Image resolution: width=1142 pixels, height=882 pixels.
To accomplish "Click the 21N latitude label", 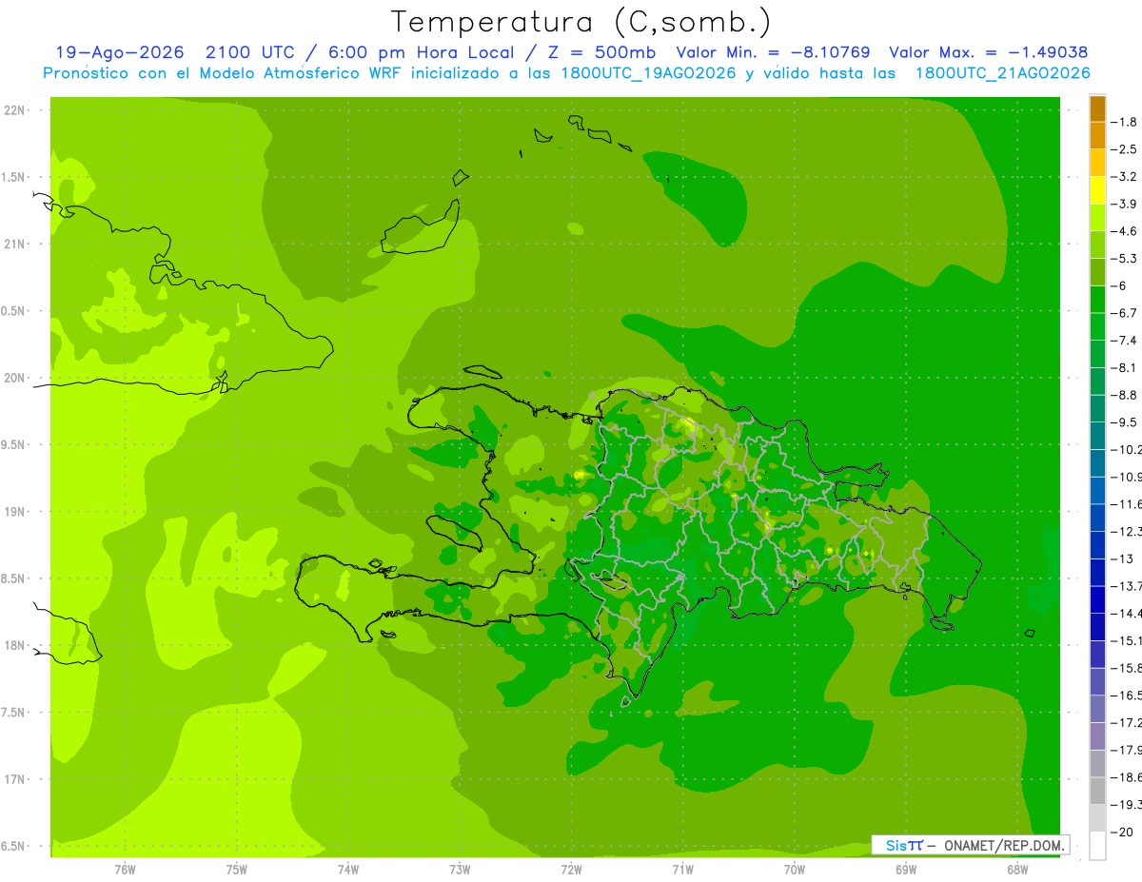I will (x=14, y=244).
